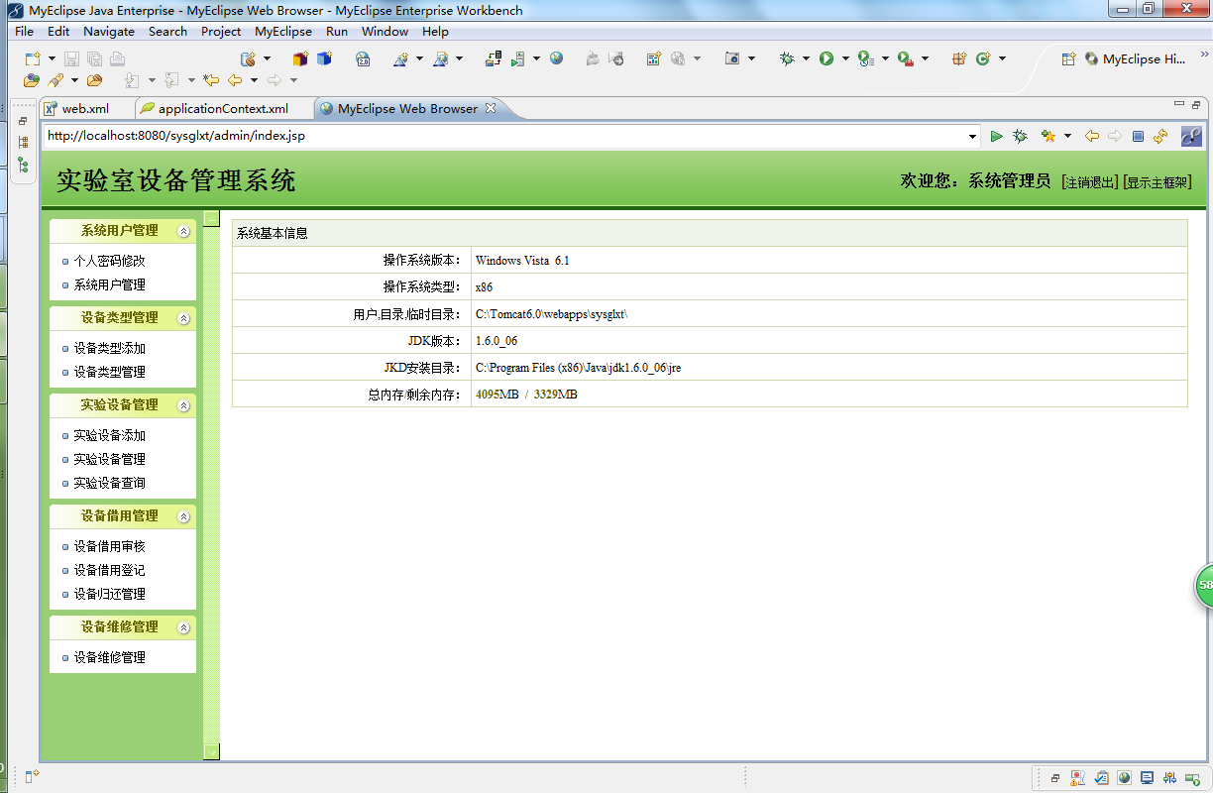Image resolution: width=1213 pixels, height=793 pixels.
Task: Open 实验设备查询 sidebar link
Action: pyautogui.click(x=109, y=483)
